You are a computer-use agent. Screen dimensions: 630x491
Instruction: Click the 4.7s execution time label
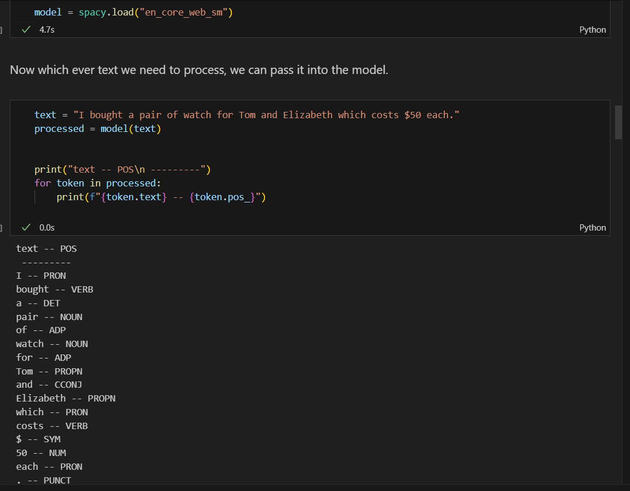[x=46, y=30]
